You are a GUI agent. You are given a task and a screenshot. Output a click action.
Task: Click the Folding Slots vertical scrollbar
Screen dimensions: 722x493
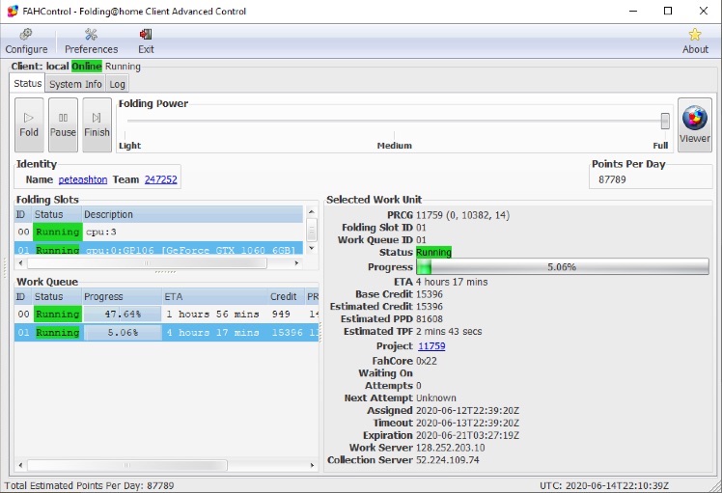click(x=311, y=232)
